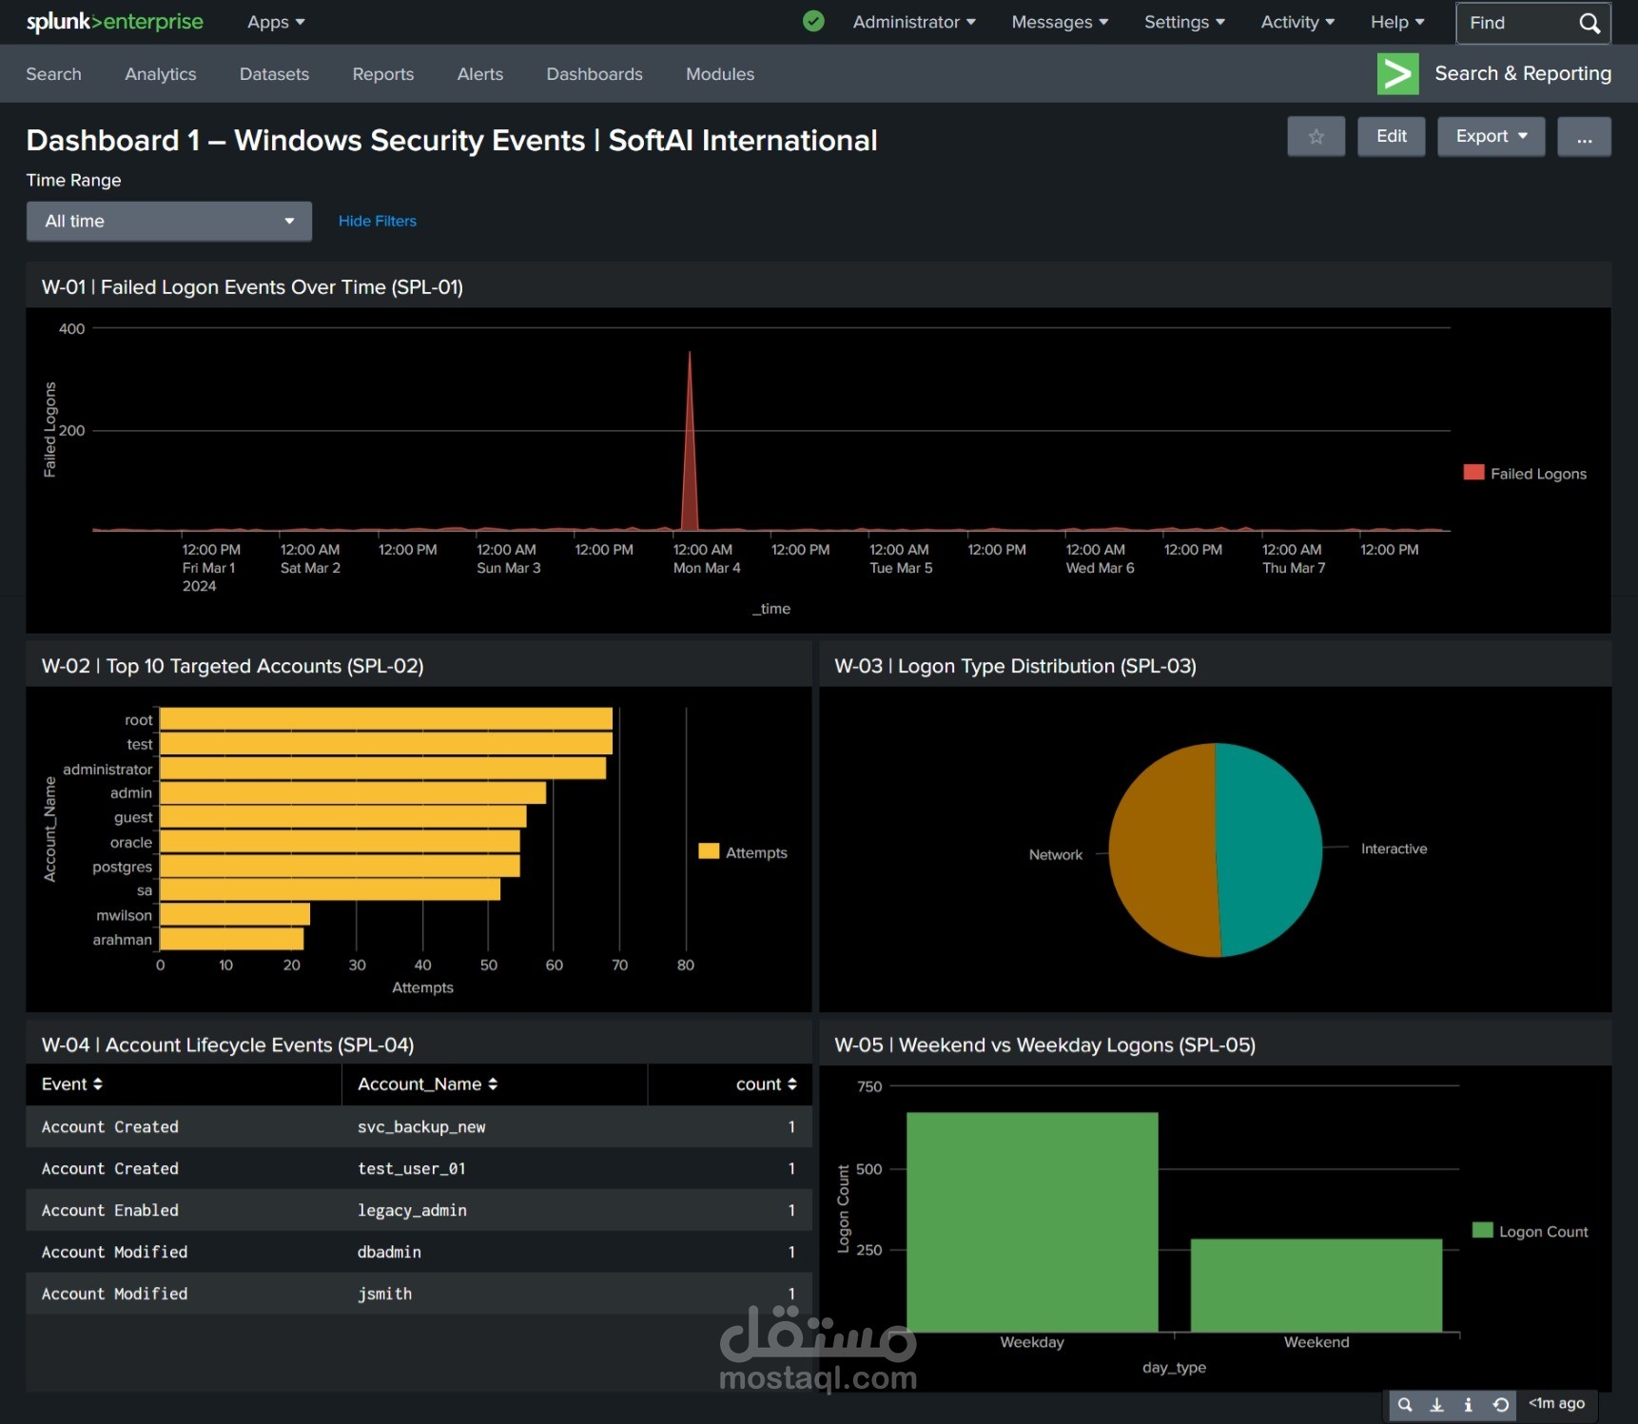Expand the All time range picker
1638x1424 pixels.
(169, 221)
